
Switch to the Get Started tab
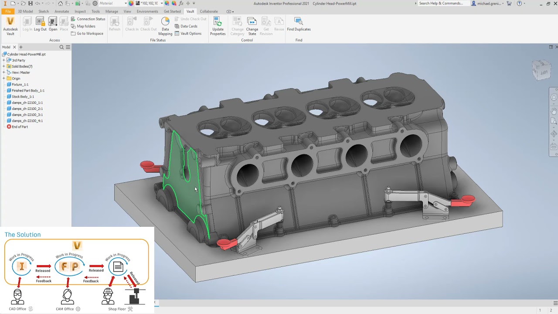click(x=172, y=11)
